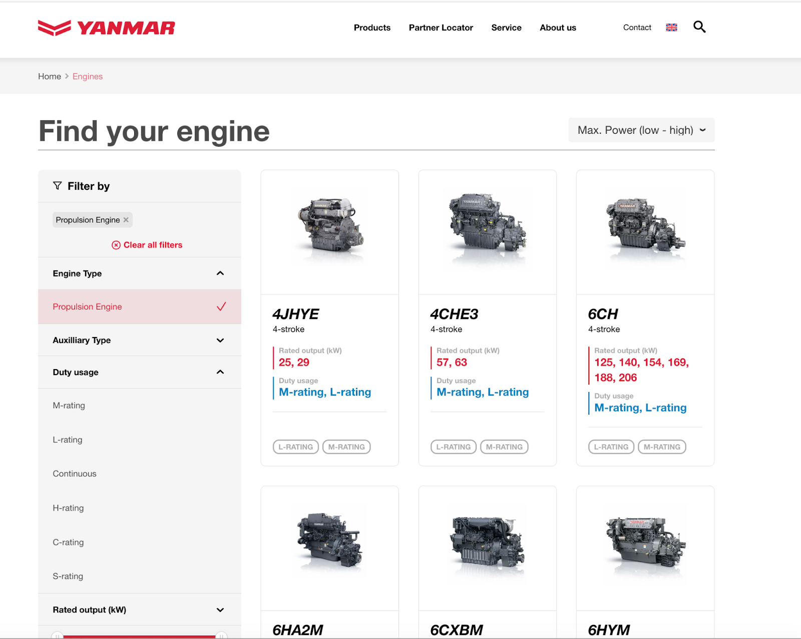Click '4-stroke' text under 4JHYE

coord(288,330)
